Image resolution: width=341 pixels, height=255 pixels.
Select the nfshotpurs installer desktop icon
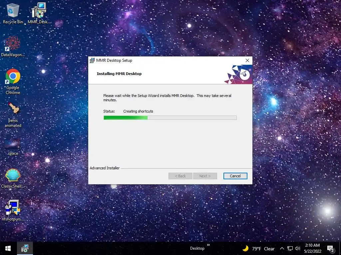tap(13, 210)
